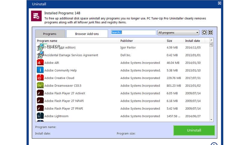Viewport: 251px width, 145px height.
Task: Click the Adobe Creative Cloud icon
Action: pos(40,78)
